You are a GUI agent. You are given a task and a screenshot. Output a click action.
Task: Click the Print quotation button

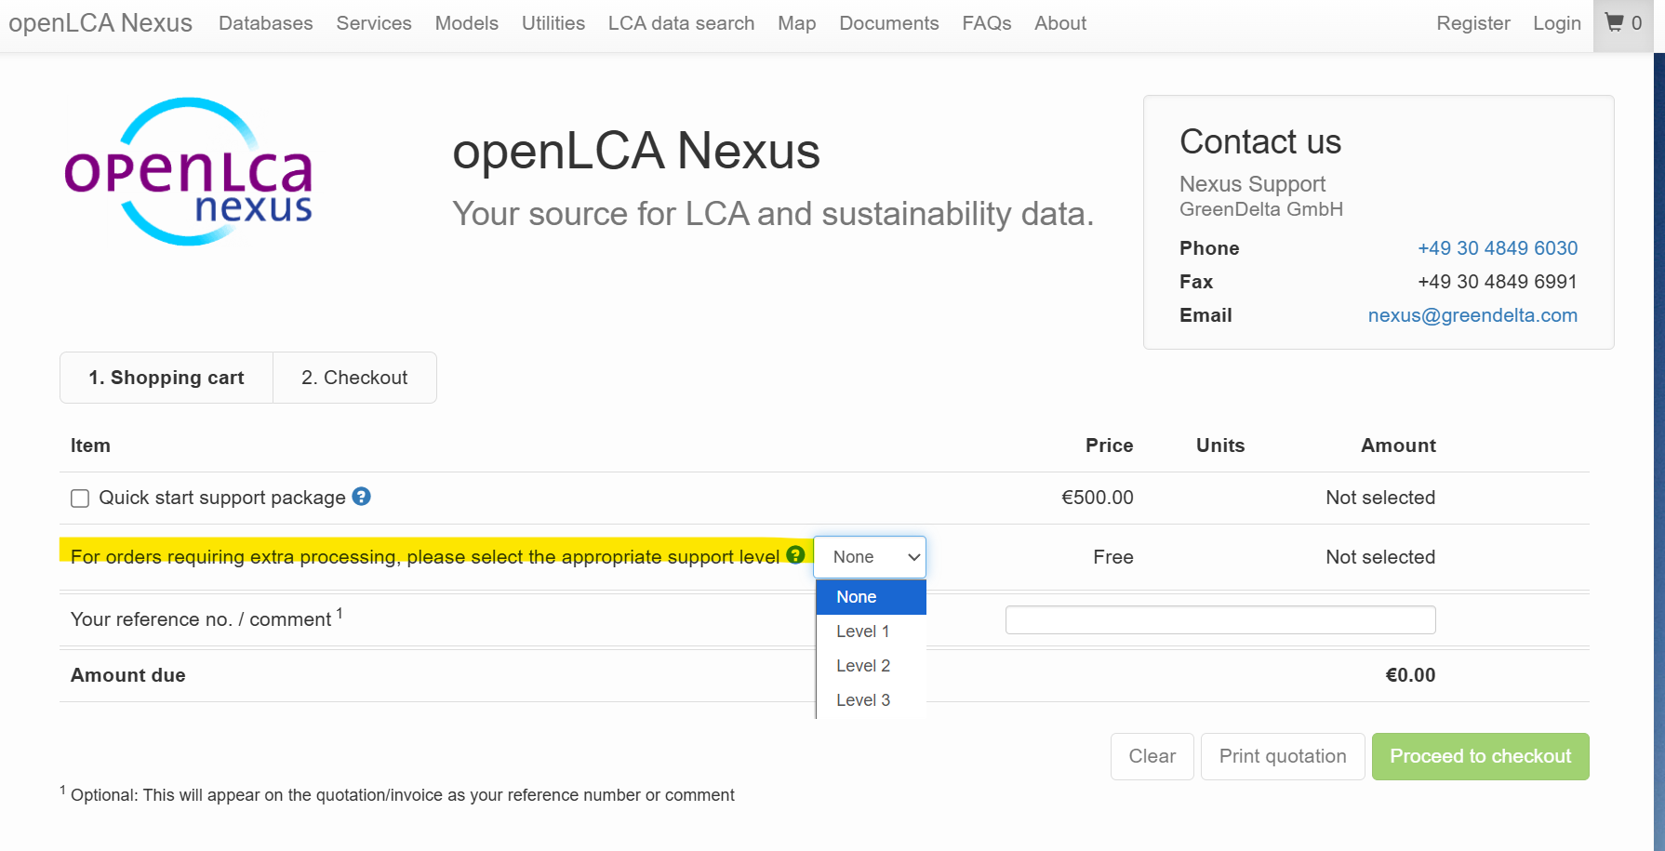[1283, 756]
